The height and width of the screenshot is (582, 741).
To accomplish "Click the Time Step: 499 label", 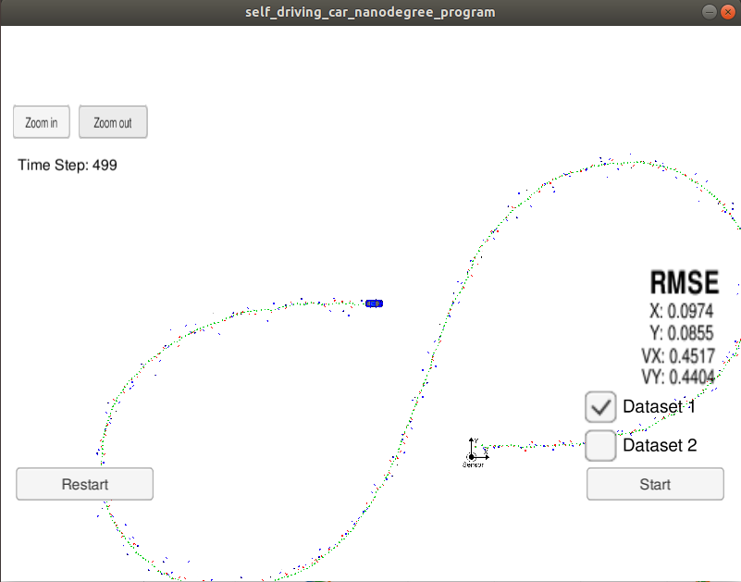I will point(68,165).
